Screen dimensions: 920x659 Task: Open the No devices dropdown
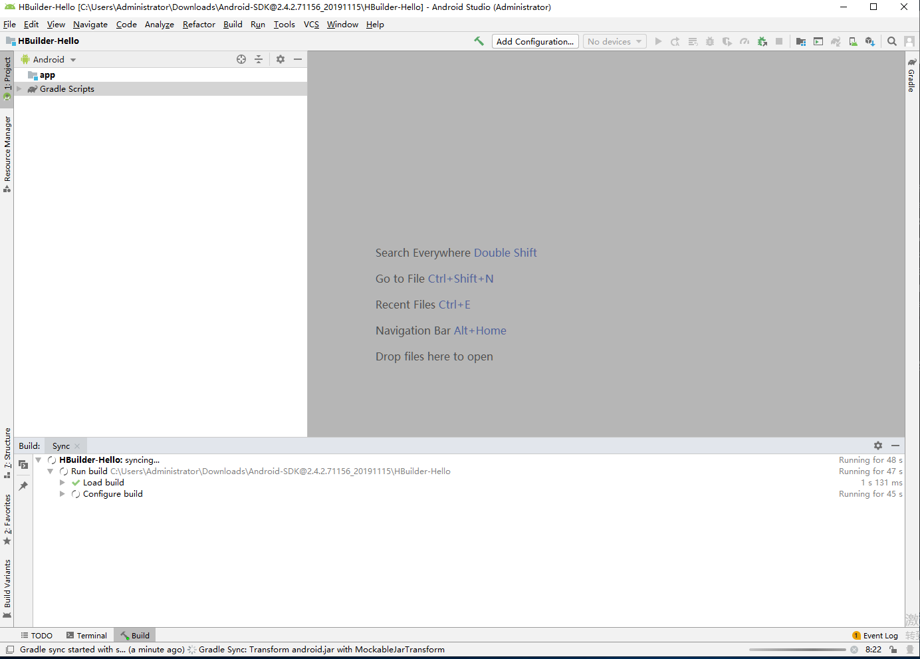(615, 41)
